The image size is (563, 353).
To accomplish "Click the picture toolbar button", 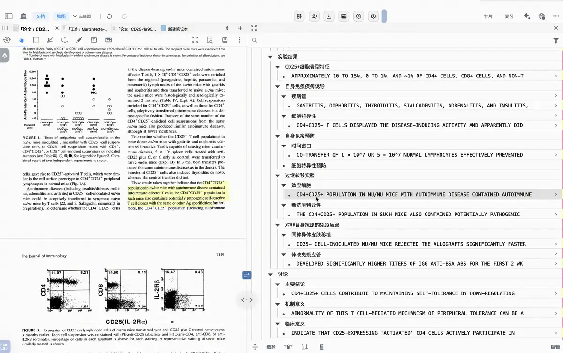I will pyautogui.click(x=344, y=16).
